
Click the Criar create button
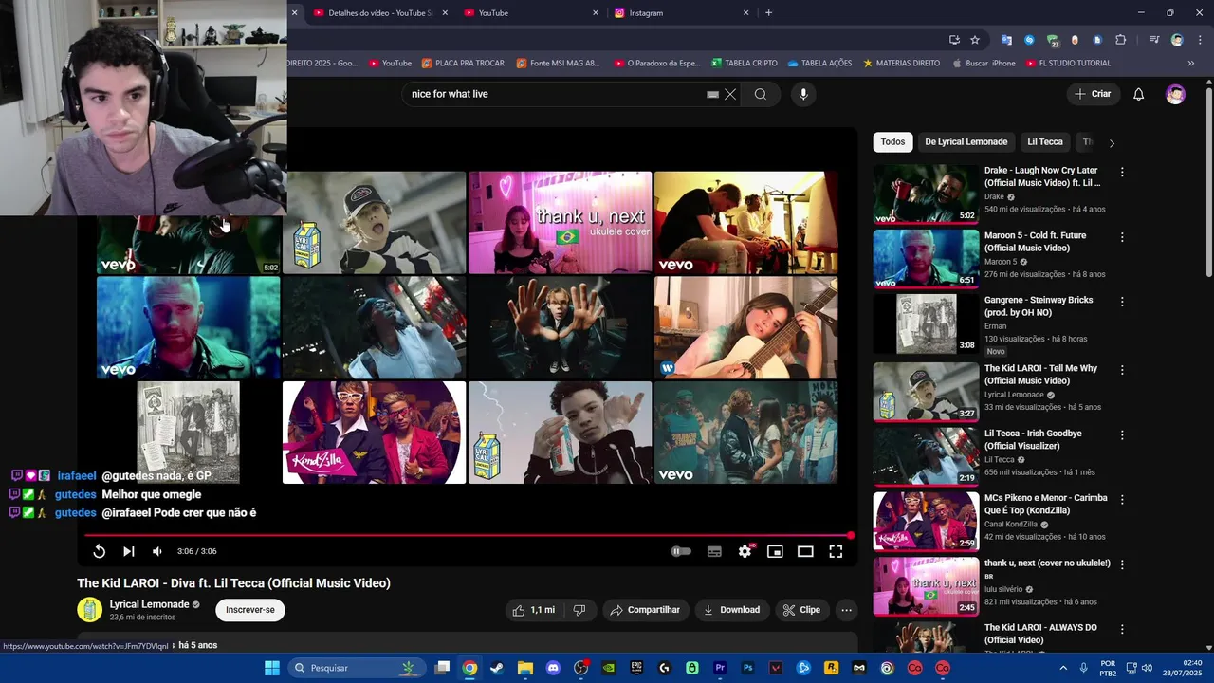point(1093,94)
